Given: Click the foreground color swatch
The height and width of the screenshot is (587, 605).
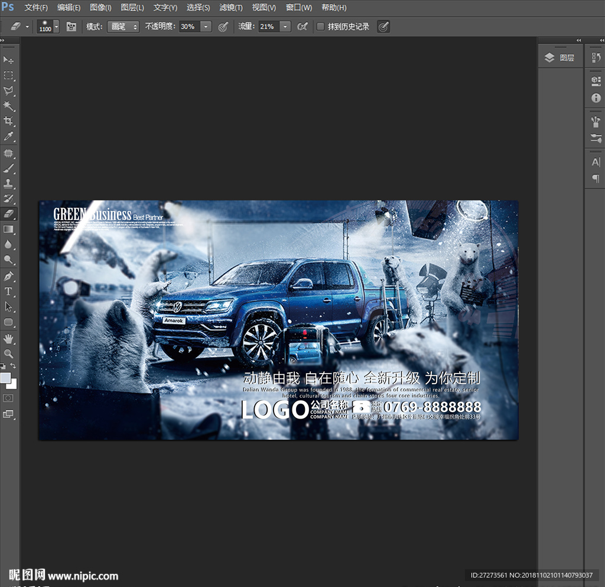Looking at the screenshot, I should pyautogui.click(x=6, y=378).
